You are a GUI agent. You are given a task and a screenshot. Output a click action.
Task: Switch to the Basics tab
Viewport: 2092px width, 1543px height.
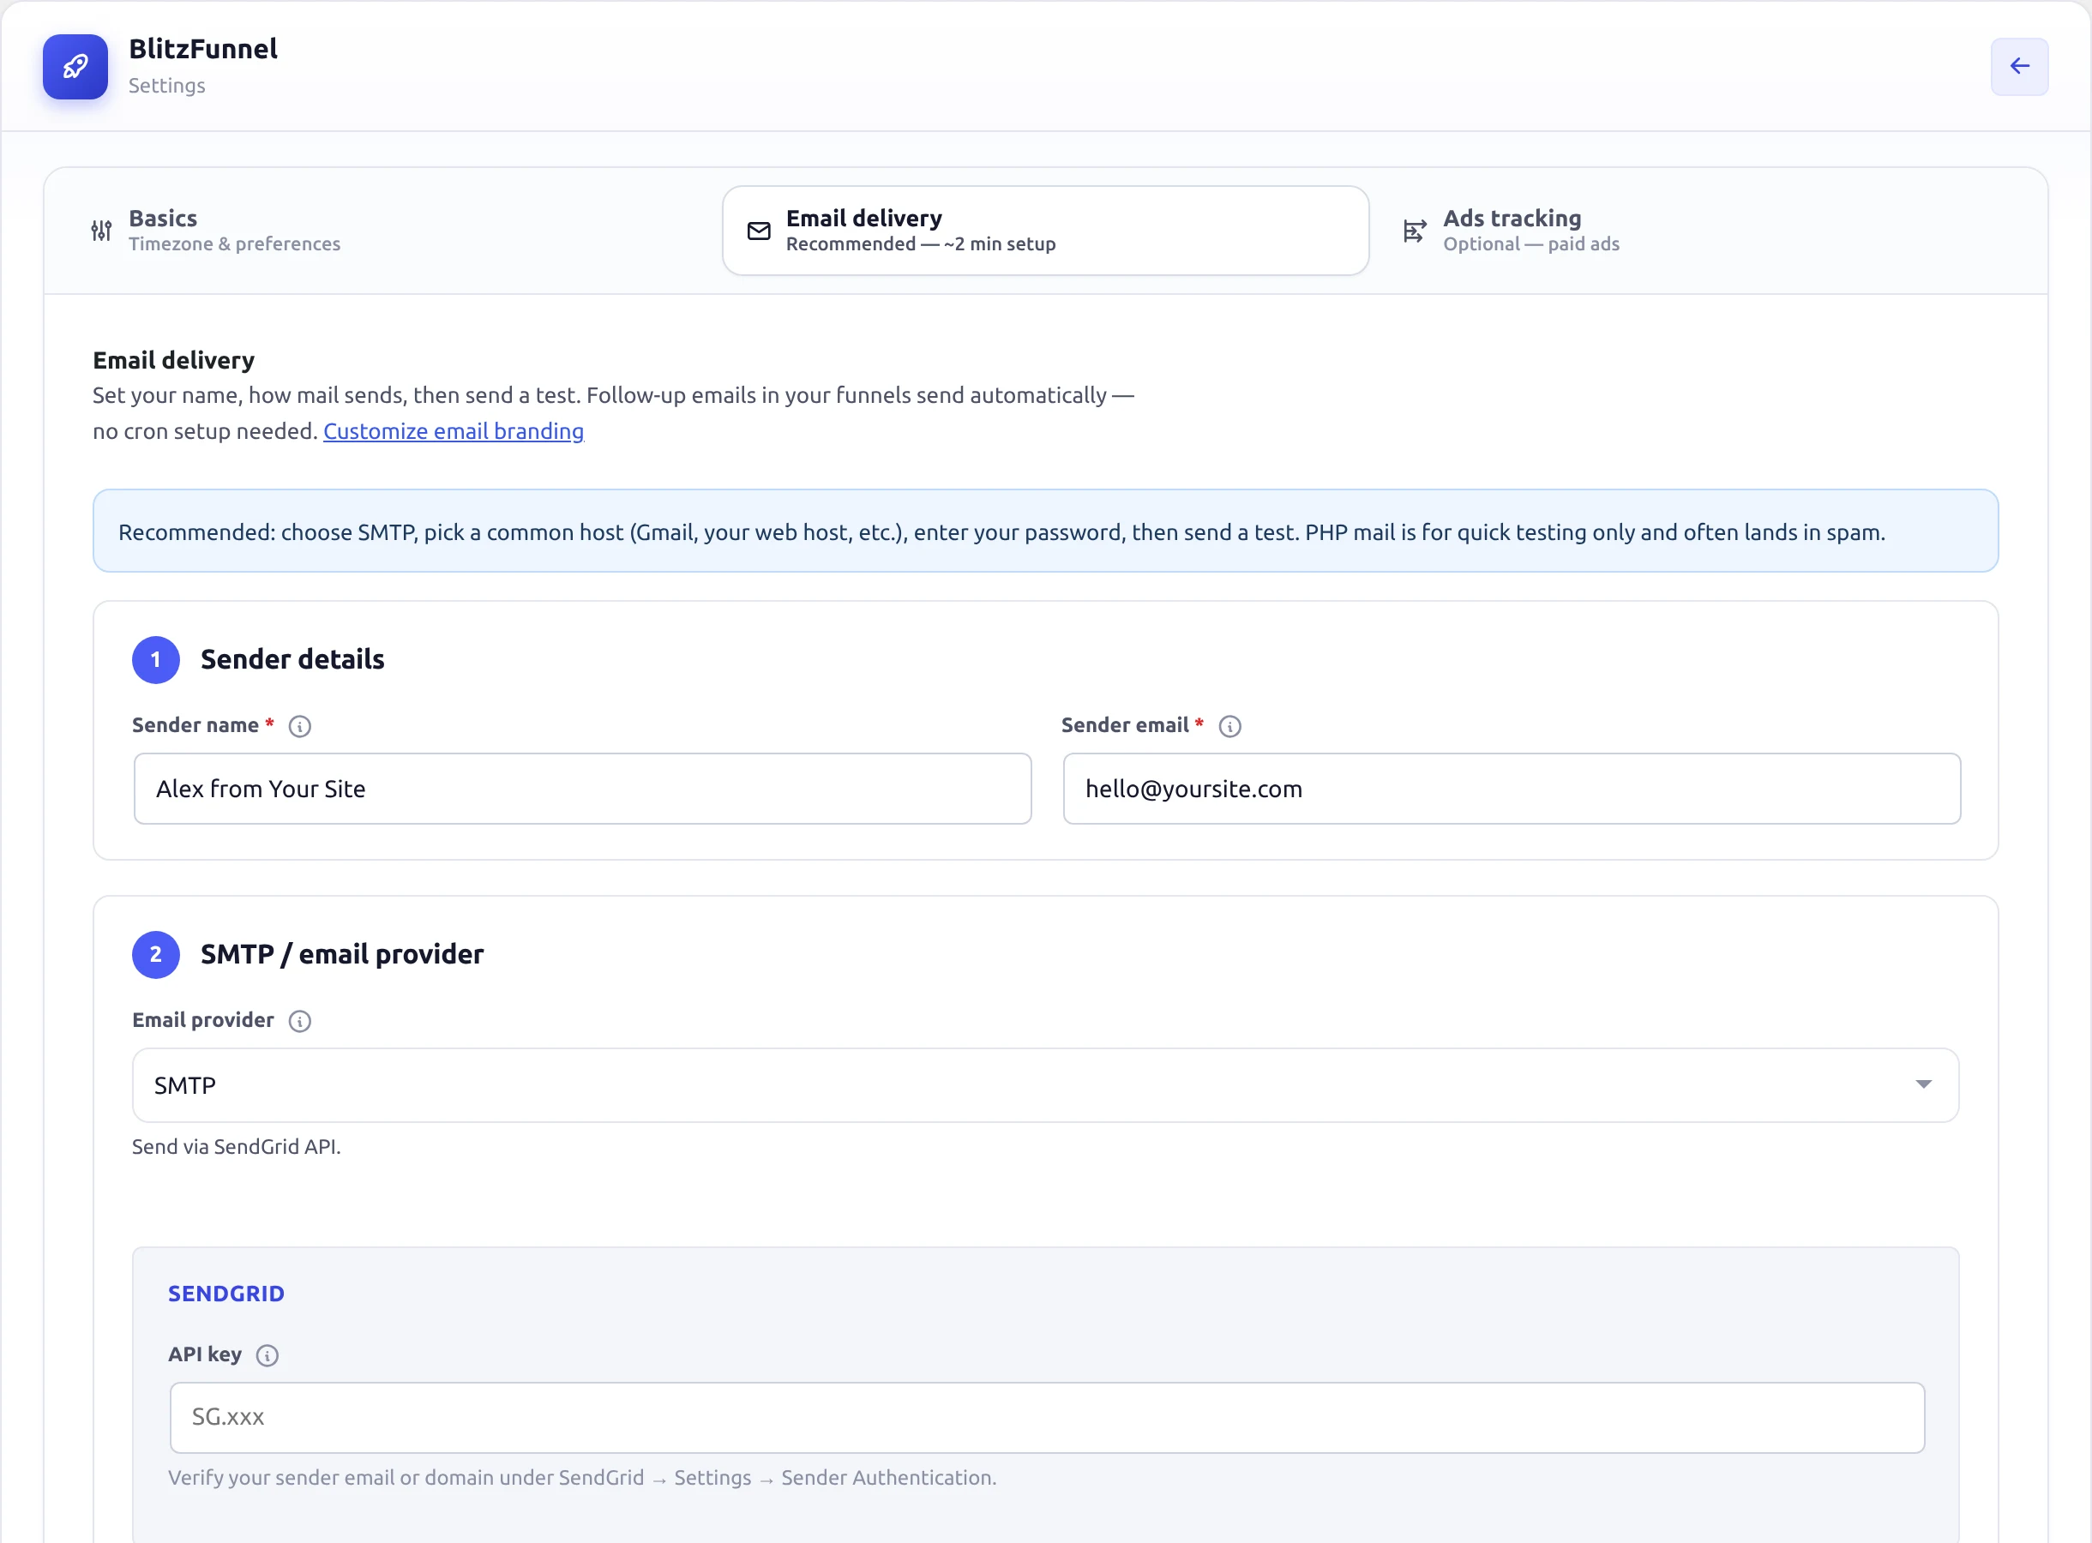click(x=388, y=231)
